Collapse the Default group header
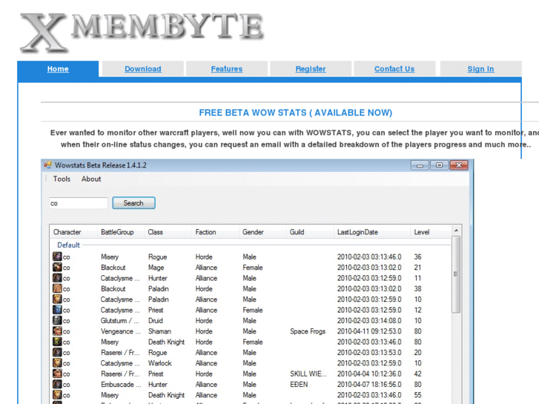This screenshot has width=539, height=404. [x=68, y=245]
